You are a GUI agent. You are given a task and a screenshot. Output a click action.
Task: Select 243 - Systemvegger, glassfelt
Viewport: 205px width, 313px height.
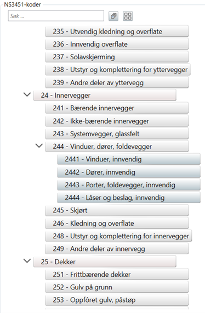coord(117,133)
